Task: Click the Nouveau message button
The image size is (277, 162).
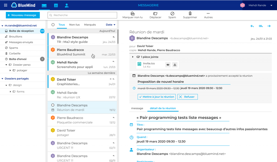Action: pyautogui.click(x=23, y=15)
